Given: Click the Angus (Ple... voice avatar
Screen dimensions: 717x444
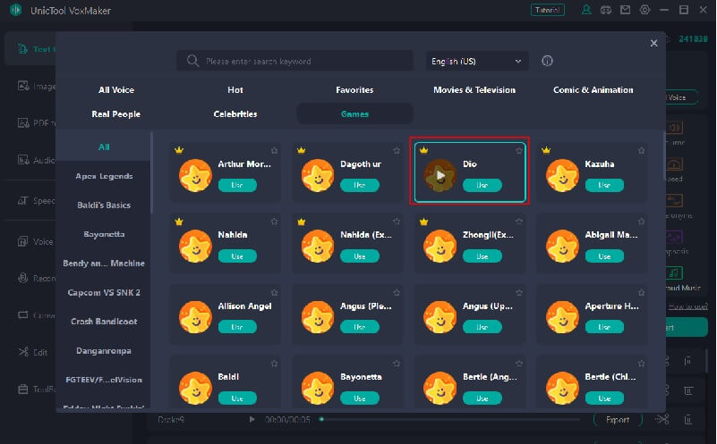Looking at the screenshot, I should (318, 317).
